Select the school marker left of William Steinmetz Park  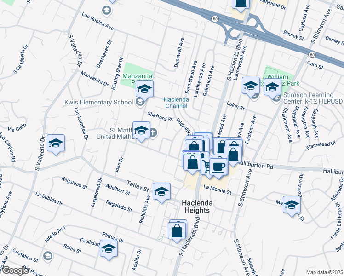coord(251,86)
